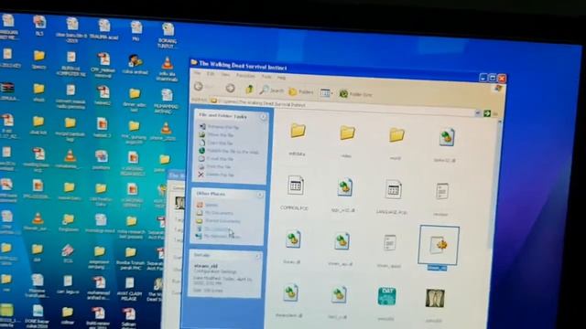
Task: Click Copy this file
Action: 216,143
